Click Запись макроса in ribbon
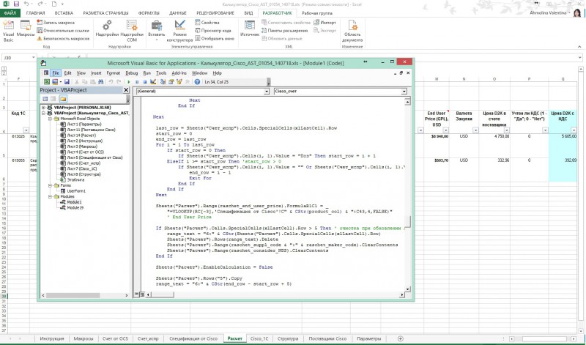 pos(57,23)
